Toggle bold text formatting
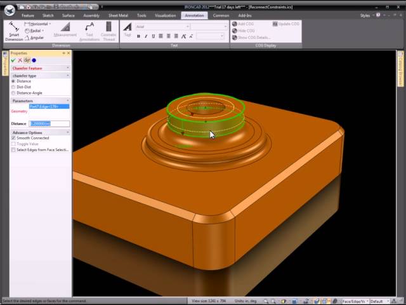The height and width of the screenshot is (305, 406). 138,36
